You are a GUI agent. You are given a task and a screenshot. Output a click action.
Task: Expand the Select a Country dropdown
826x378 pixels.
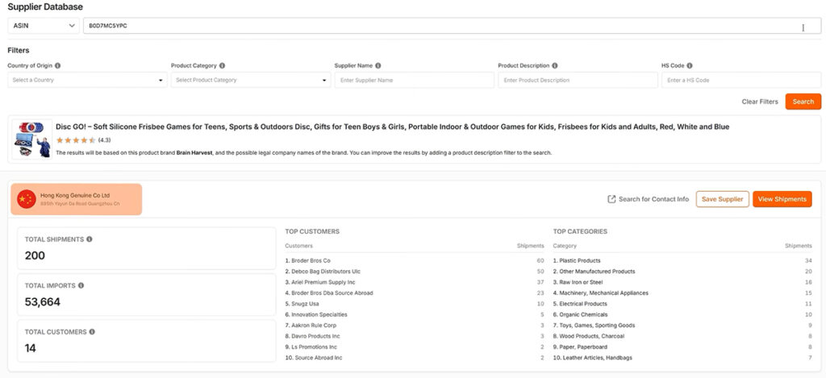point(87,80)
